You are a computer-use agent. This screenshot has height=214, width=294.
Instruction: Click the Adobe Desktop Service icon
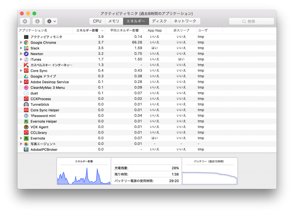tap(26, 82)
